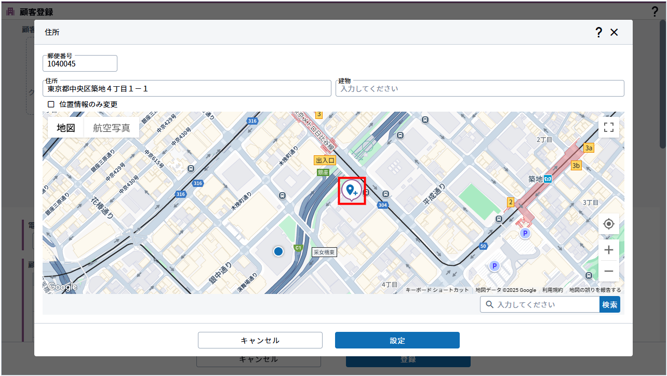Click the 顧客登録 building icon
This screenshot has height=376, width=667.
[x=10, y=11]
